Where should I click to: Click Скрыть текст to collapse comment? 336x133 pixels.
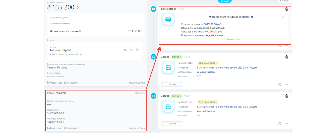[x=233, y=39]
